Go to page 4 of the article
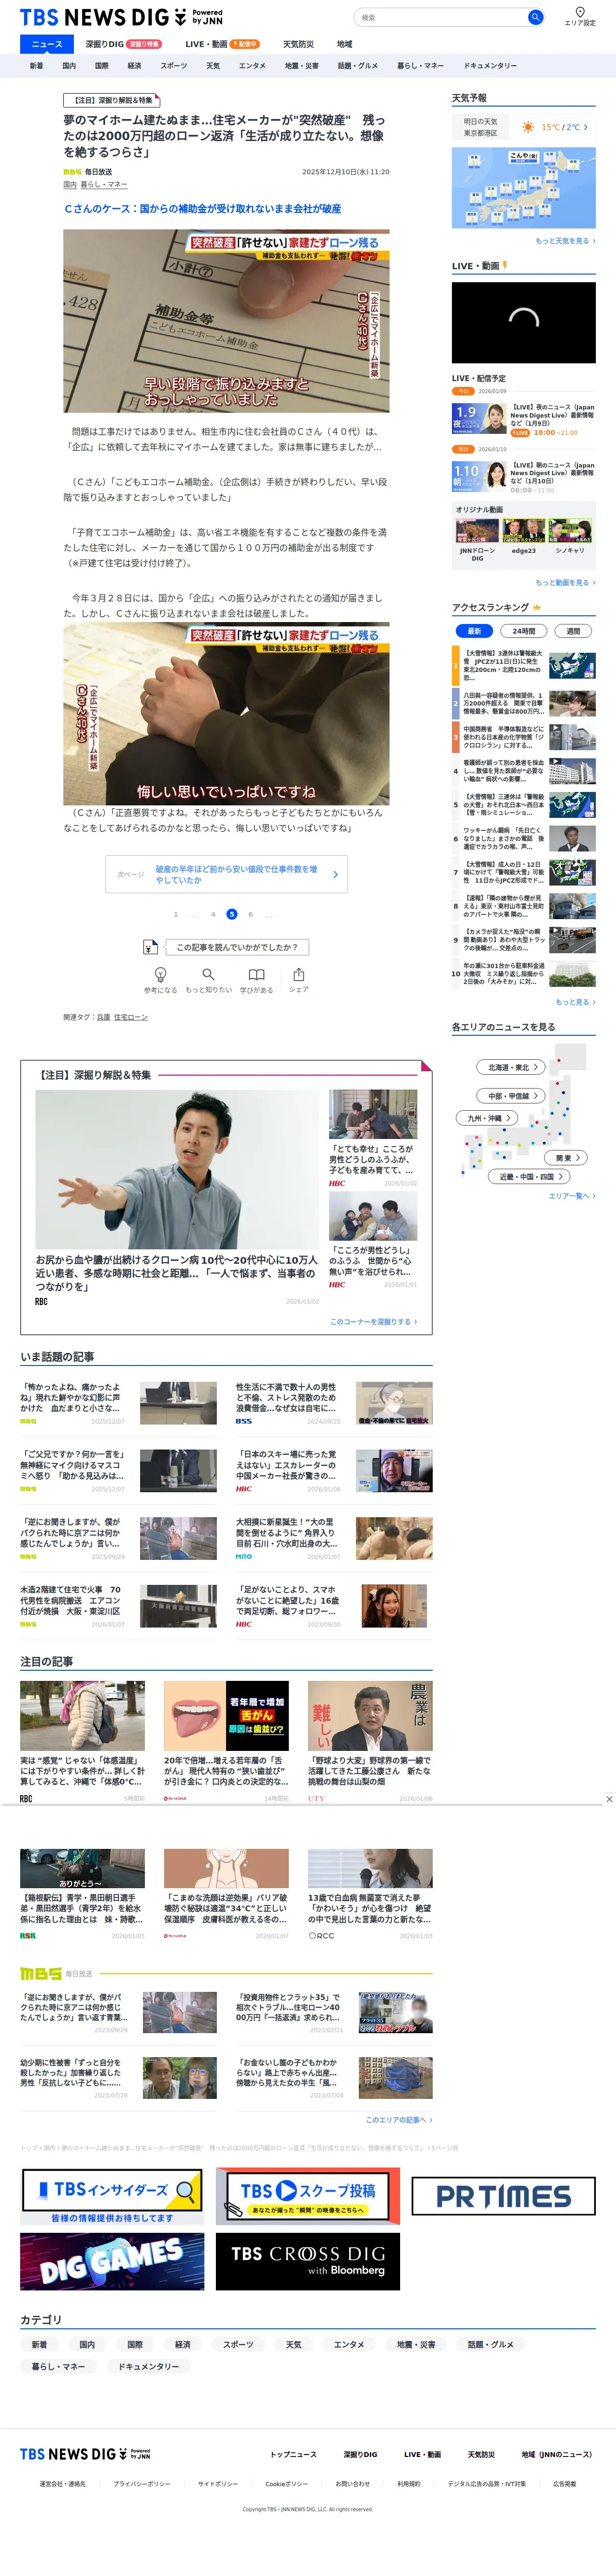The width and height of the screenshot is (616, 2576). 213,914
